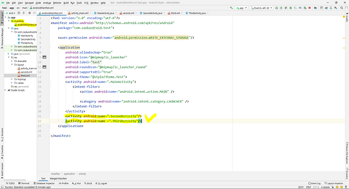Select third.xml in layout folder
Screen dimensions: 349x189
coord(24,75)
